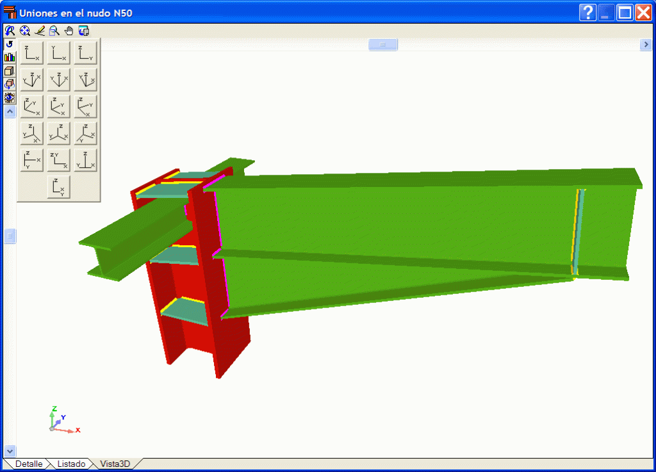Click the right arrow of top scrollbar
The width and height of the screenshot is (656, 472).
click(646, 44)
